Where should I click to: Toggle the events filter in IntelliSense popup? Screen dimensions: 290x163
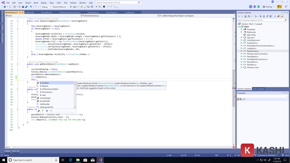43,111
